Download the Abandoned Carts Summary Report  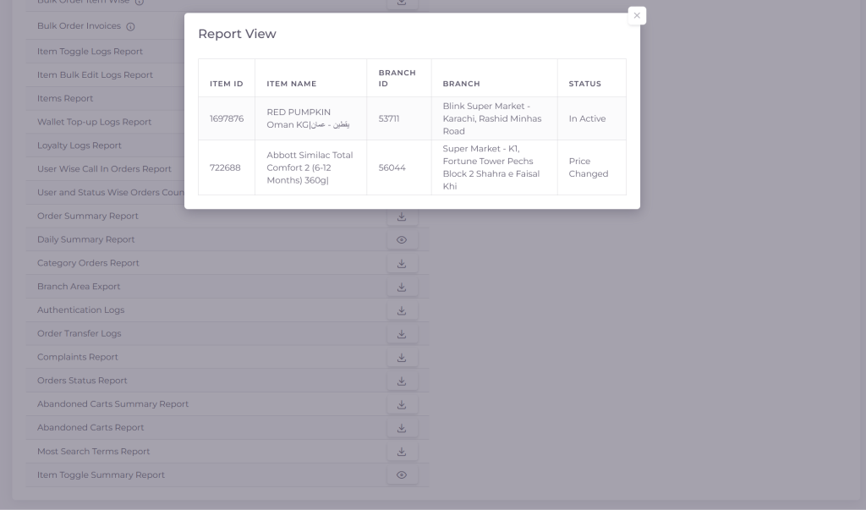coord(402,405)
